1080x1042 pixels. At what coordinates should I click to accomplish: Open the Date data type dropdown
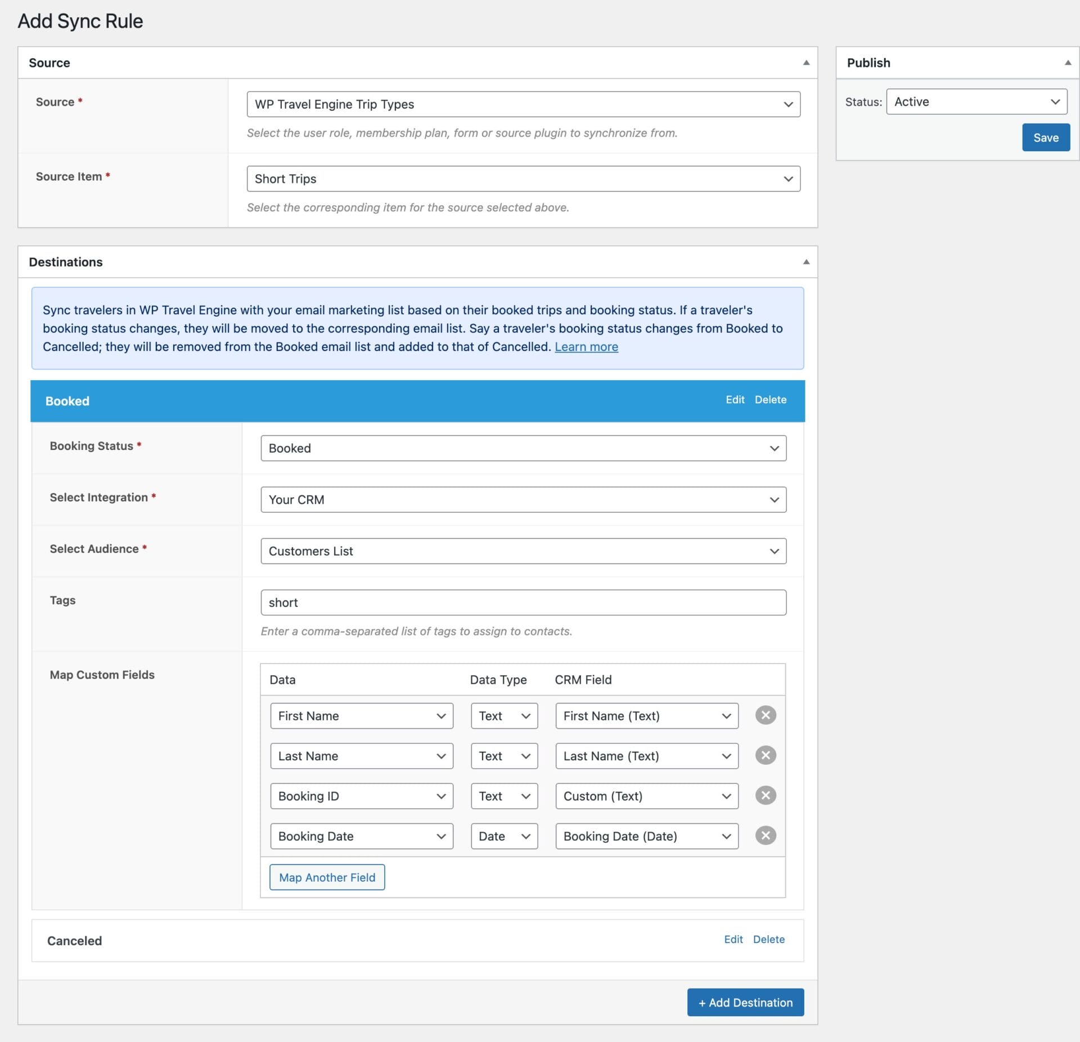tap(504, 836)
